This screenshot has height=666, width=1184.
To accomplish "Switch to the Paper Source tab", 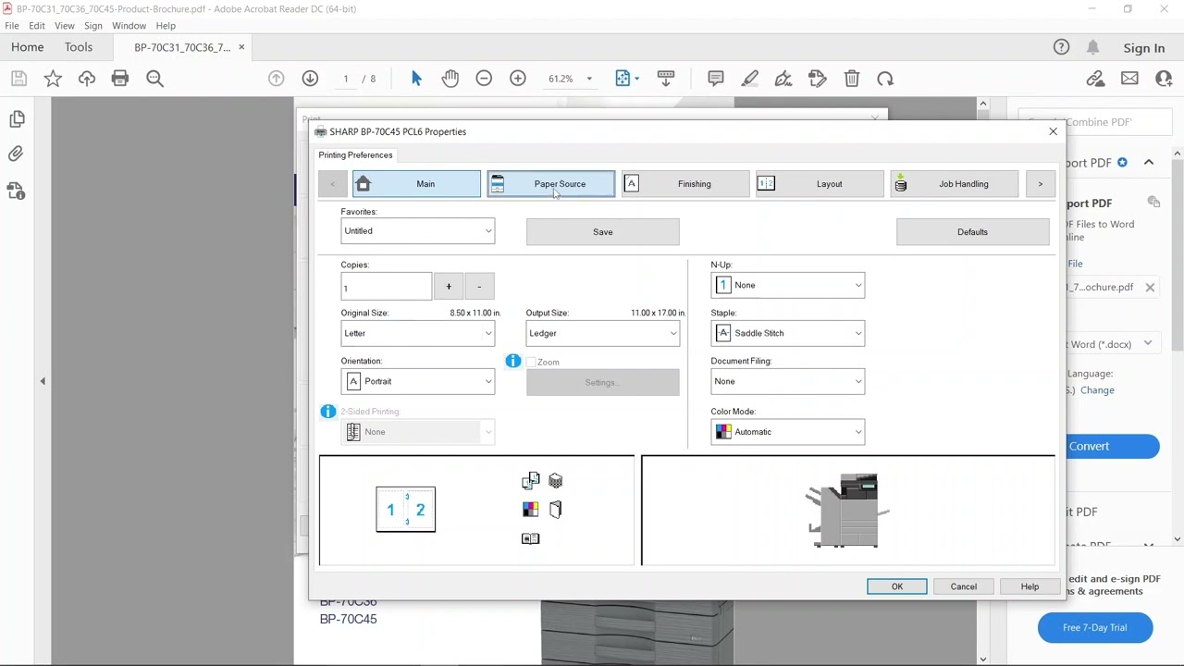I will pos(551,184).
